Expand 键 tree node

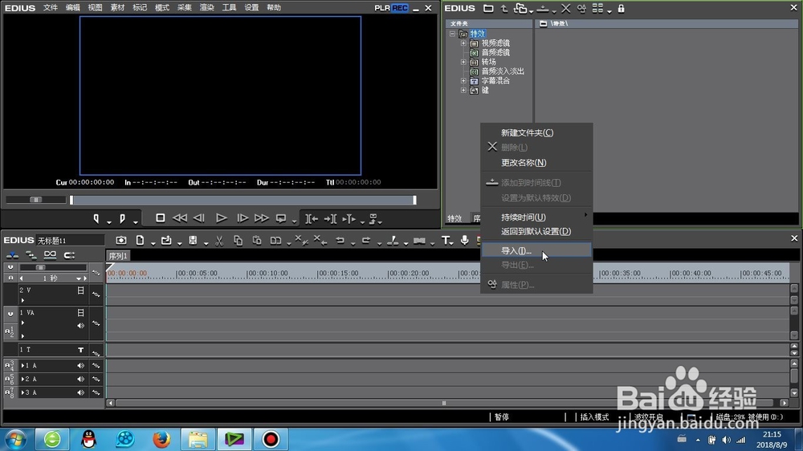click(x=463, y=90)
